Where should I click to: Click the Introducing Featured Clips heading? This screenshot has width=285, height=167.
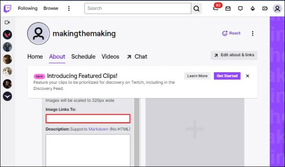pyautogui.click(x=82, y=76)
